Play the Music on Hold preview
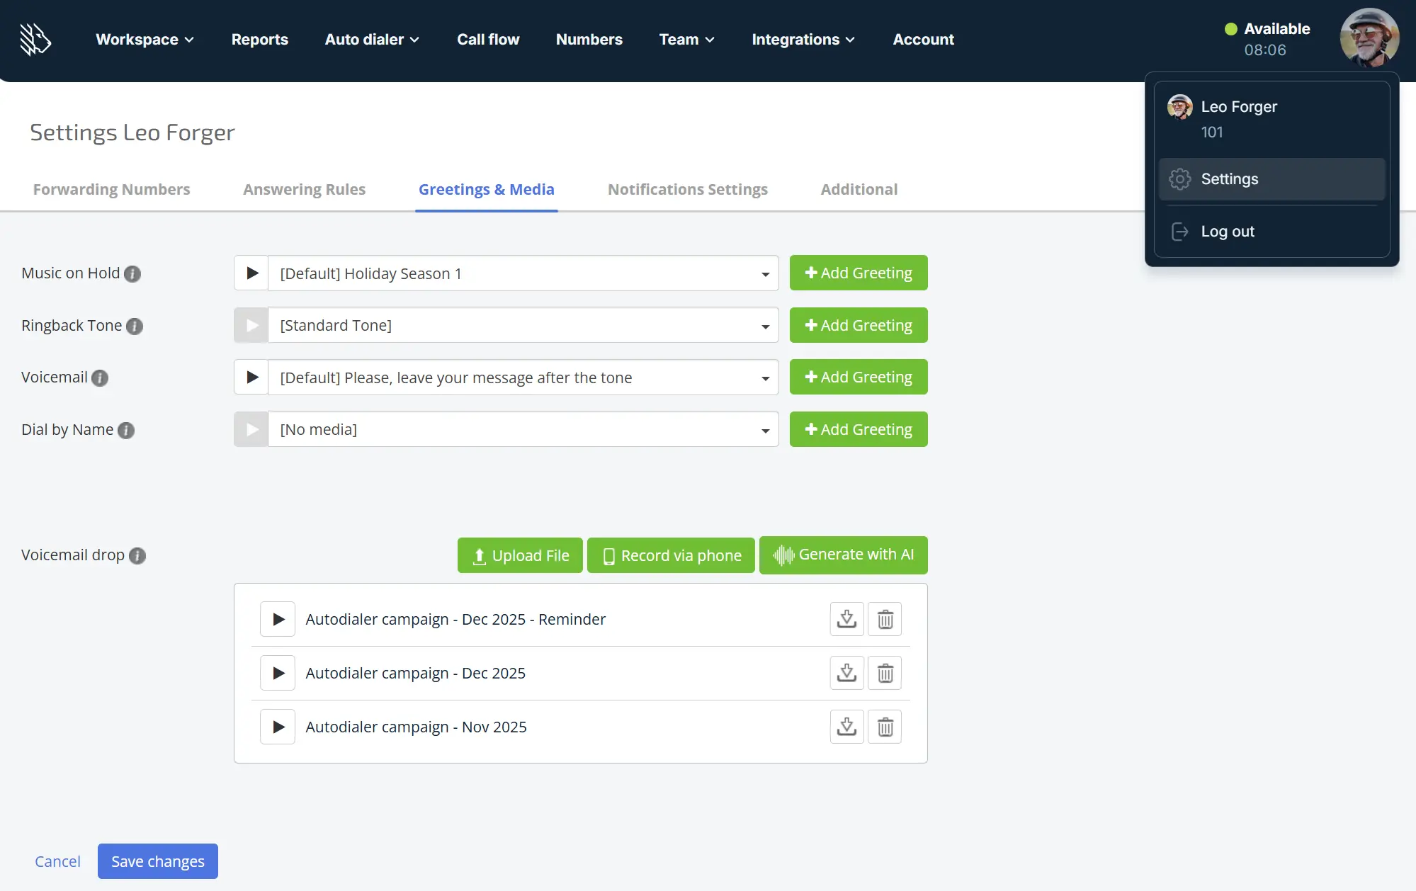Screen dimensions: 1416x891 (x=251, y=273)
